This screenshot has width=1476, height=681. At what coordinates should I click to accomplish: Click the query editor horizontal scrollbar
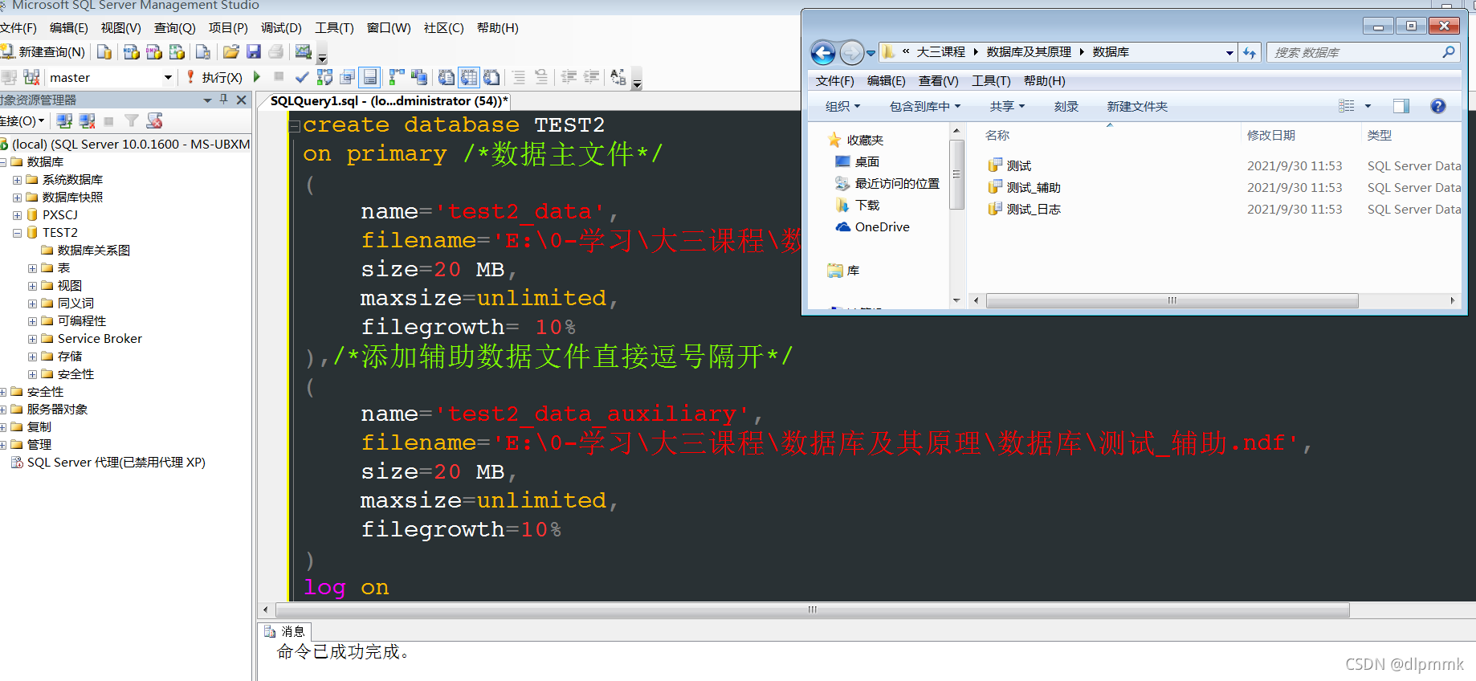pyautogui.click(x=812, y=610)
